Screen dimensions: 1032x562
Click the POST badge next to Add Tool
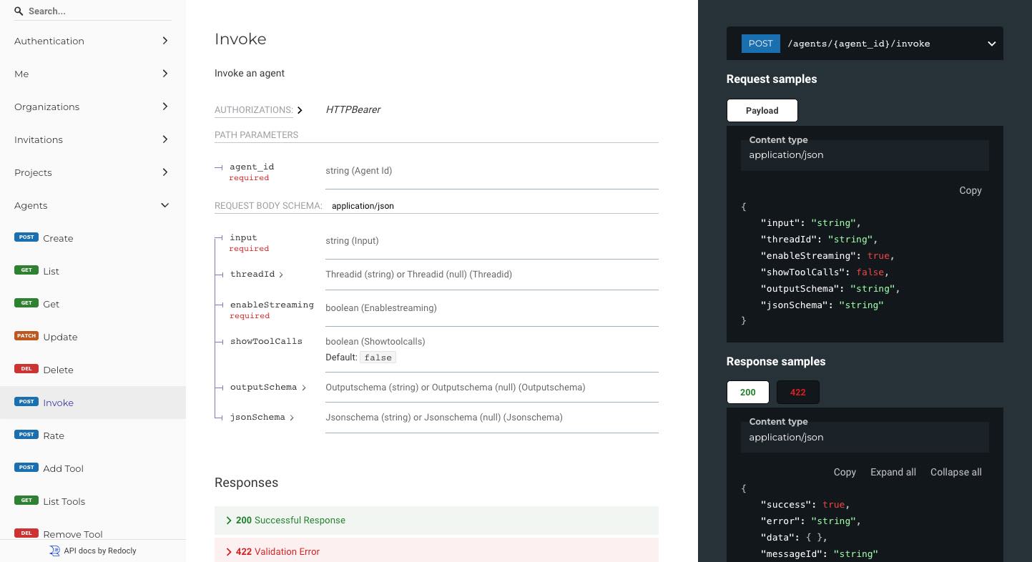26,467
